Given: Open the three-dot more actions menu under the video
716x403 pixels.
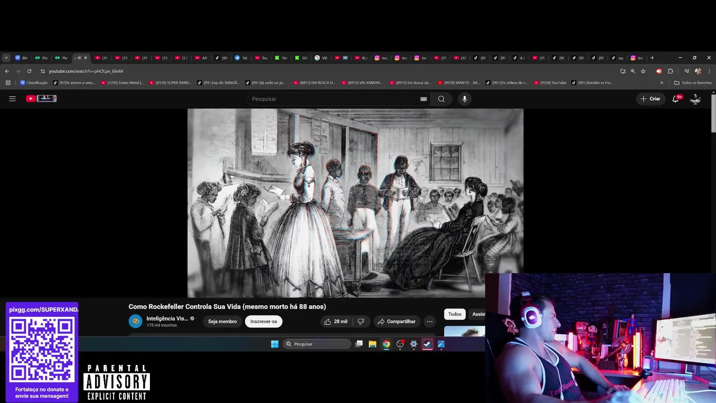Looking at the screenshot, I should [x=430, y=321].
